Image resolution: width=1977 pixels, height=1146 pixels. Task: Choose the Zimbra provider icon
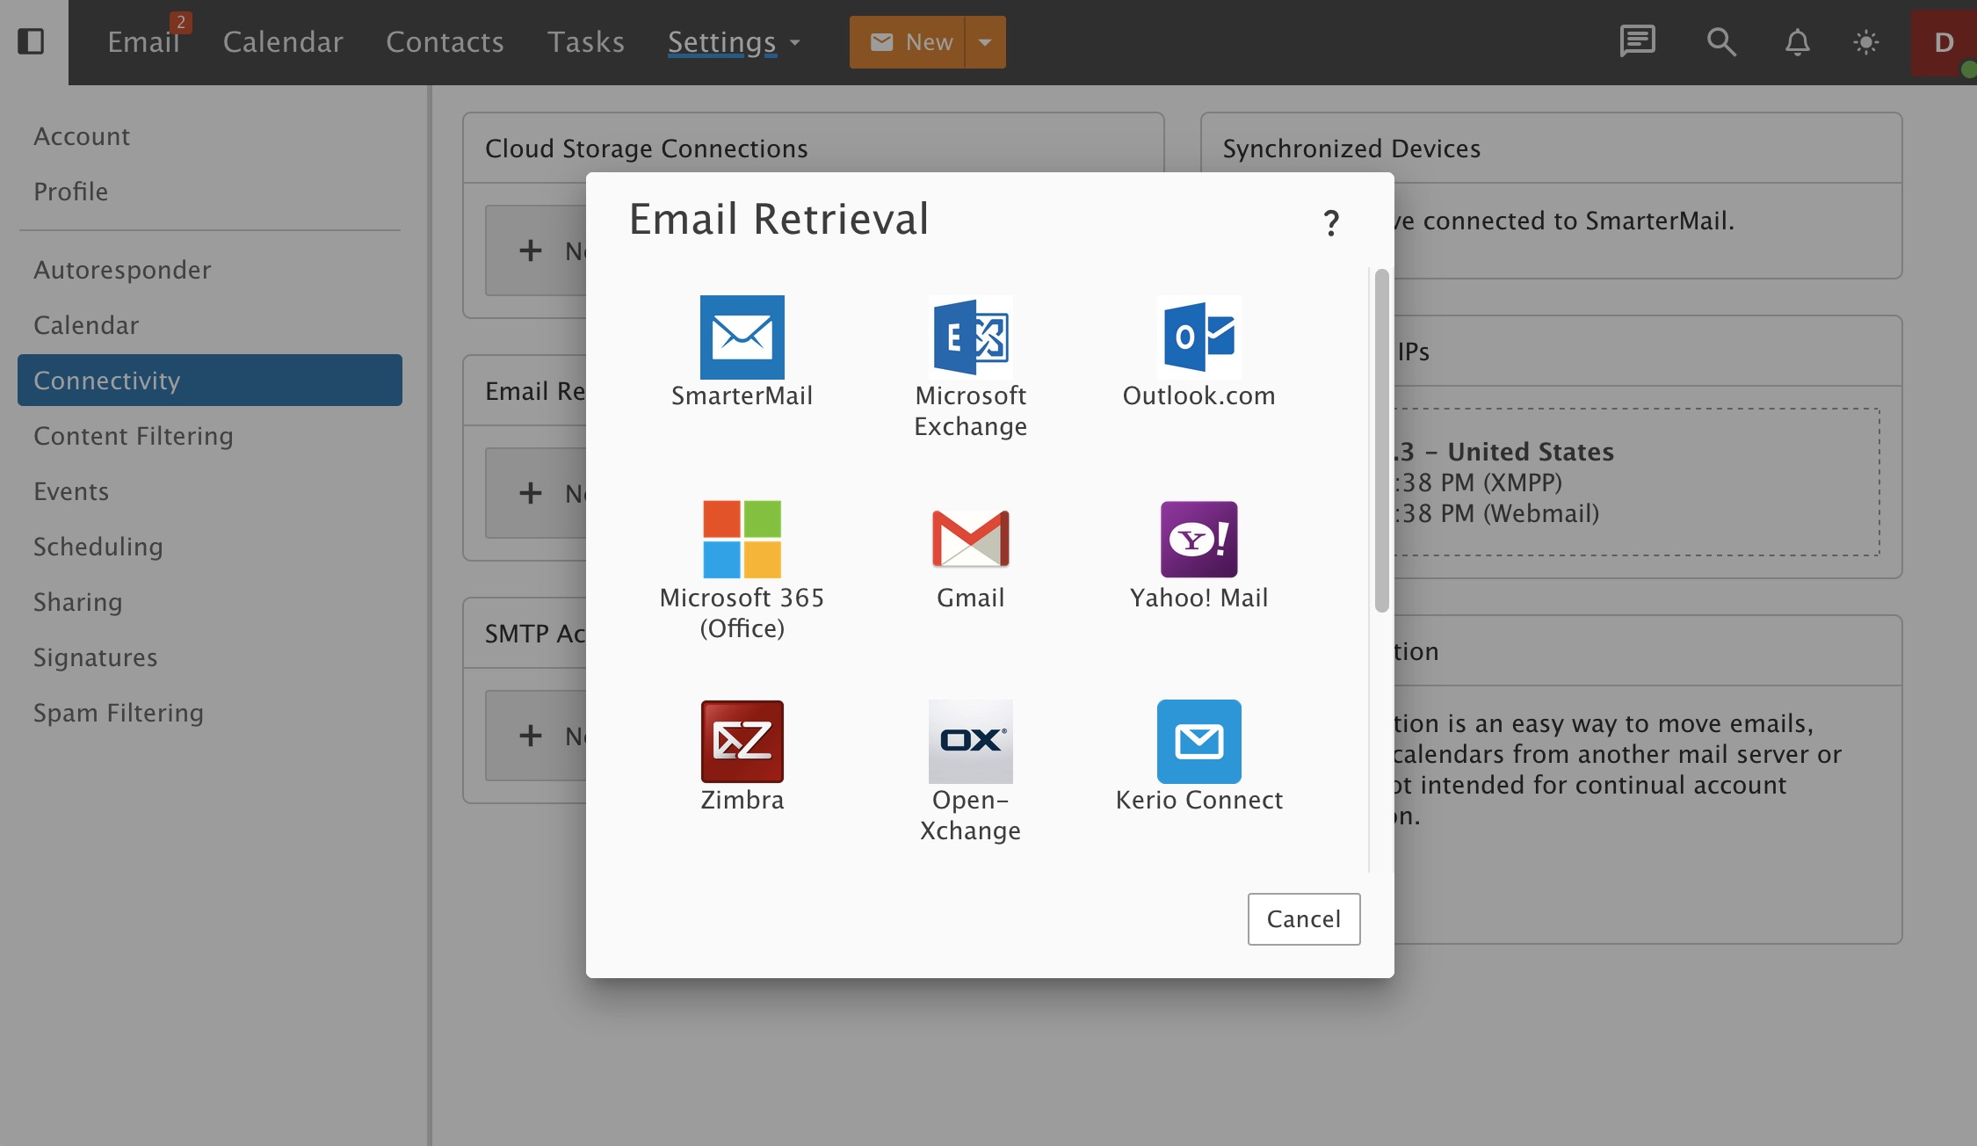pyautogui.click(x=742, y=741)
